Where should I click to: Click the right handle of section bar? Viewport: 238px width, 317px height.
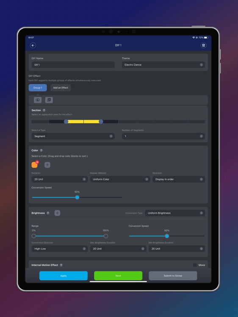click(x=101, y=121)
